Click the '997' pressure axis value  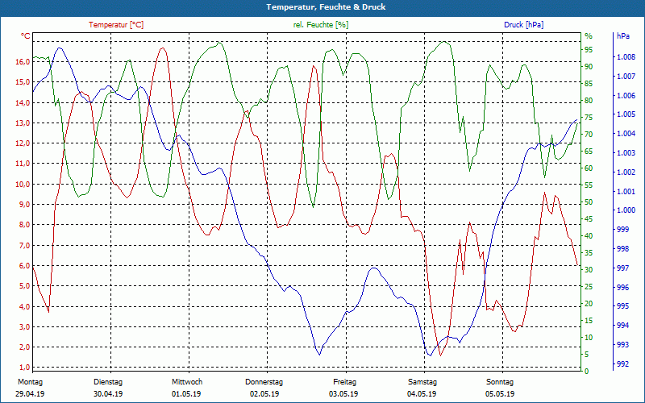[623, 268]
